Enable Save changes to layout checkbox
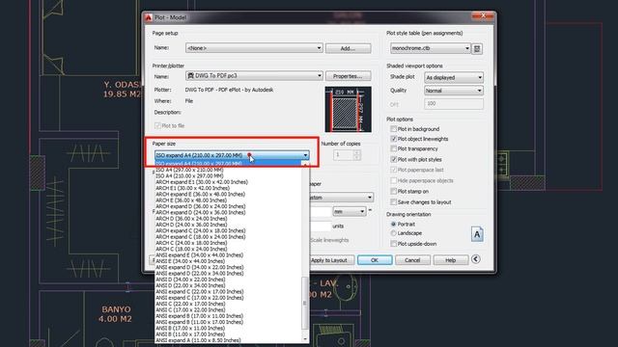Image resolution: width=618 pixels, height=347 pixels. [x=393, y=201]
